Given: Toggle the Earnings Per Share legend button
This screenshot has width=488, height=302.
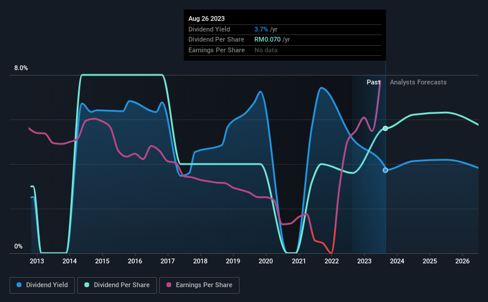Looking at the screenshot, I should [x=200, y=285].
